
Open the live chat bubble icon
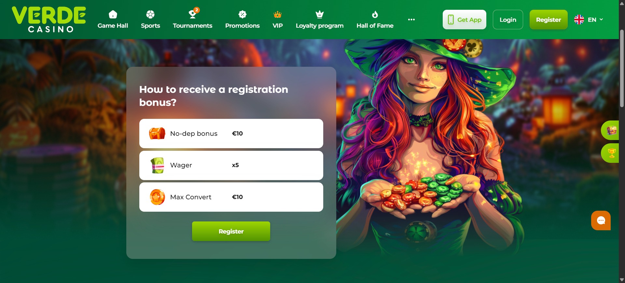pyautogui.click(x=601, y=220)
